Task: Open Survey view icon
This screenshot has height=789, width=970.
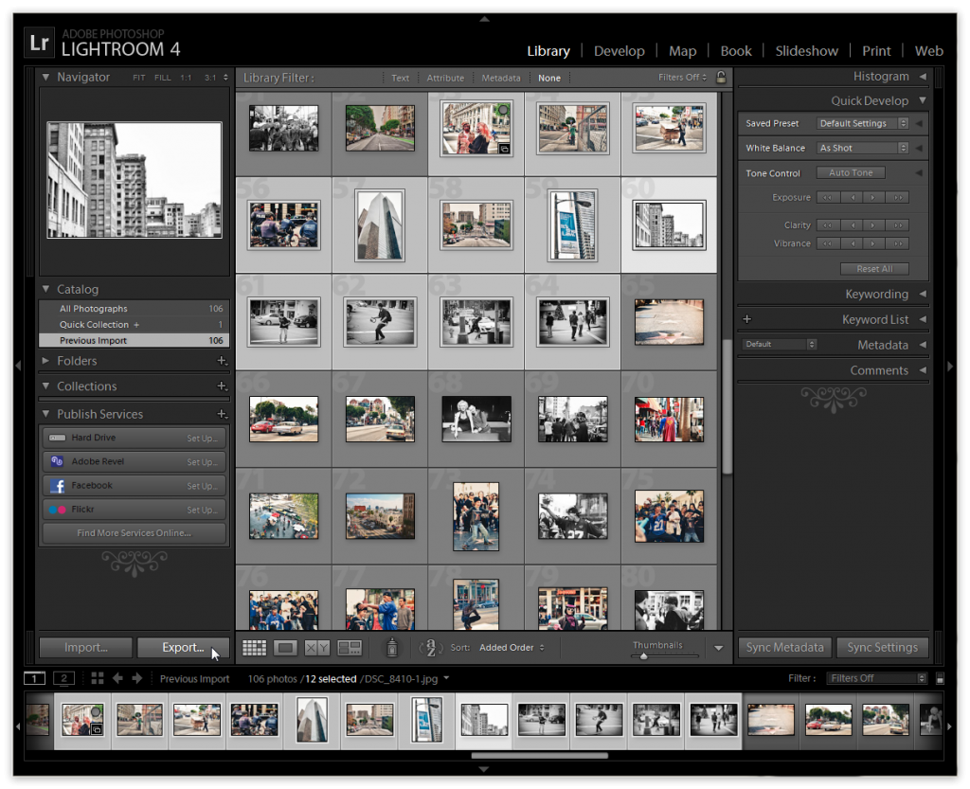Action: click(349, 648)
